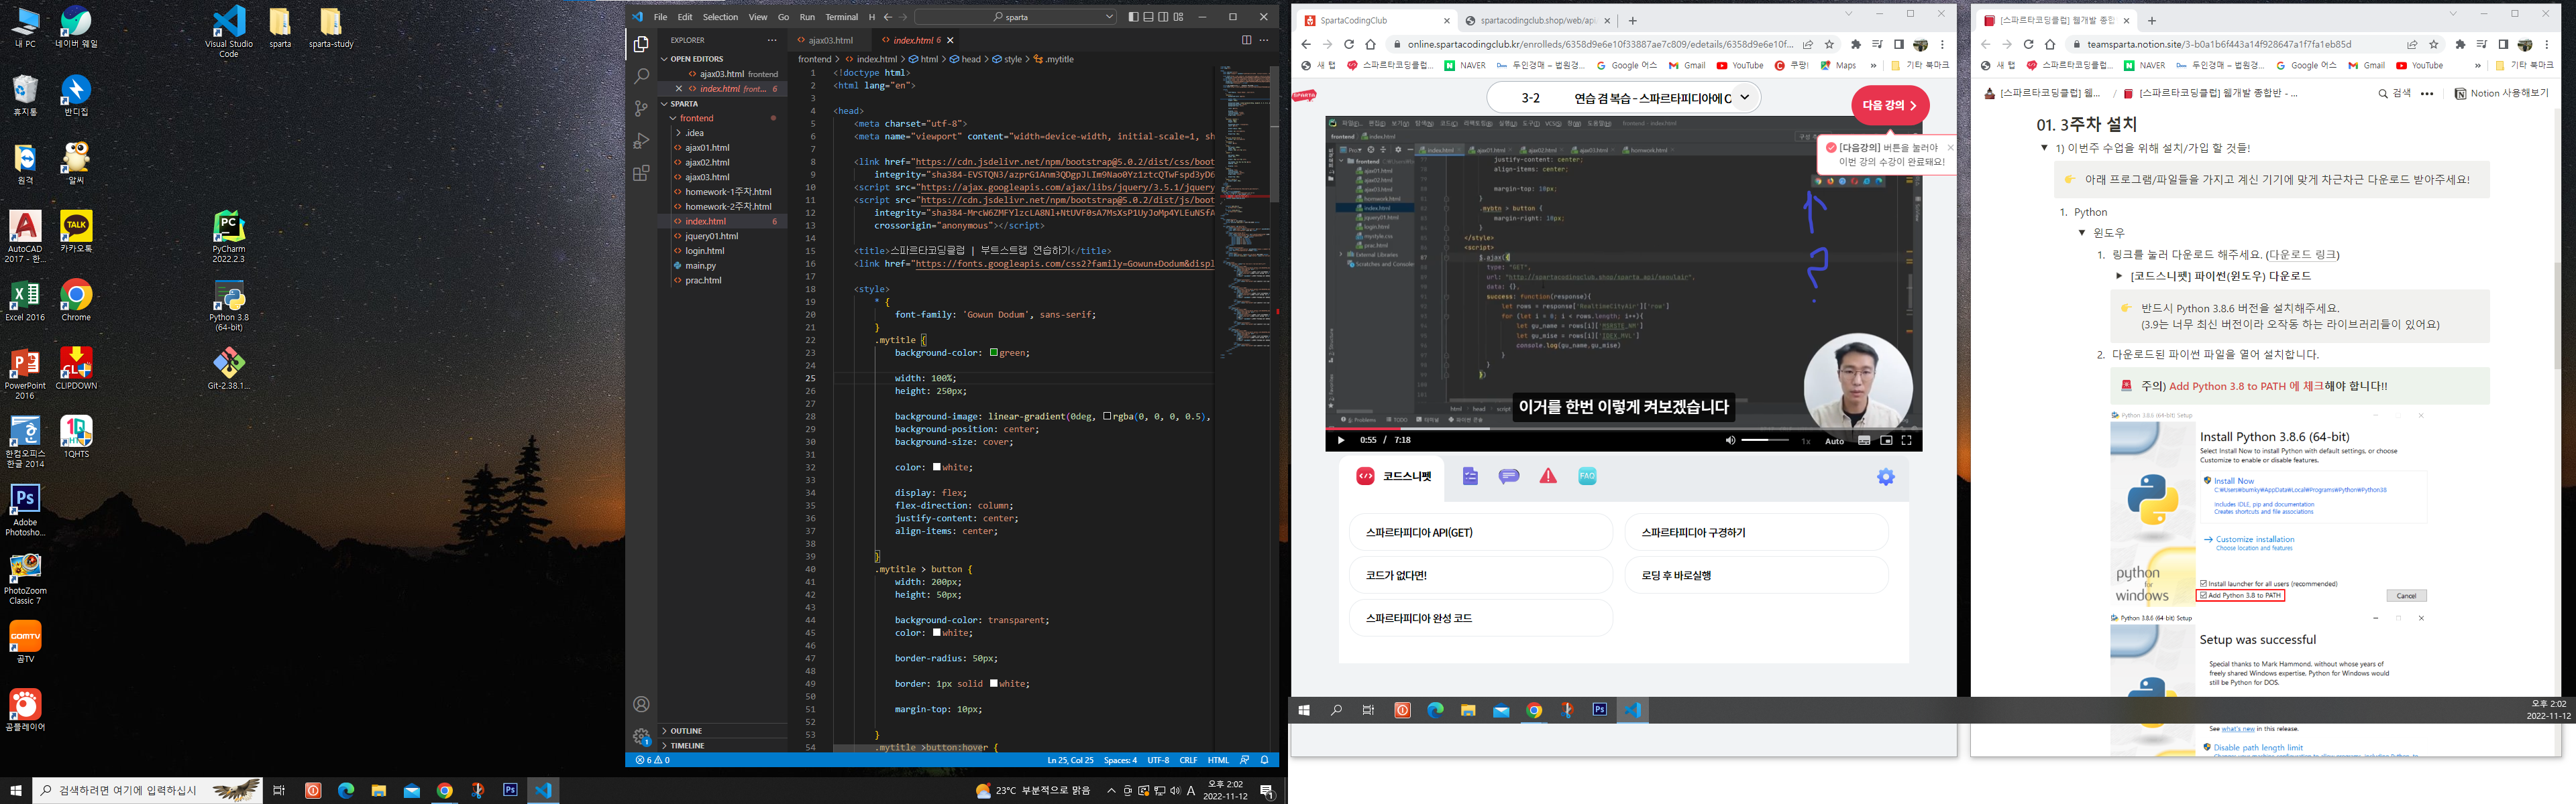Open Run and Debug view in VS Code
The width and height of the screenshot is (2576, 804).
click(x=641, y=141)
